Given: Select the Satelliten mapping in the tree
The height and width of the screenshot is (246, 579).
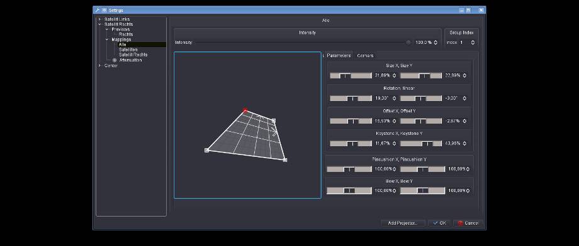Looking at the screenshot, I should click(128, 50).
